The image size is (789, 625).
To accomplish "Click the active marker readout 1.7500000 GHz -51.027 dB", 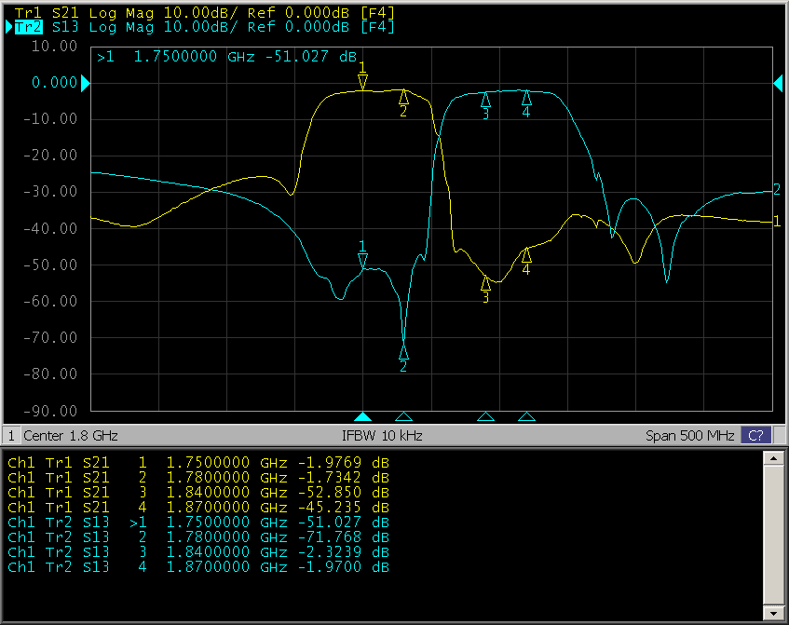I will click(227, 57).
